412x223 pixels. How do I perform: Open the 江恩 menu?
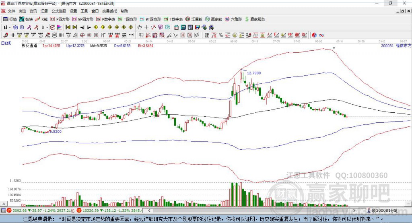point(44,11)
